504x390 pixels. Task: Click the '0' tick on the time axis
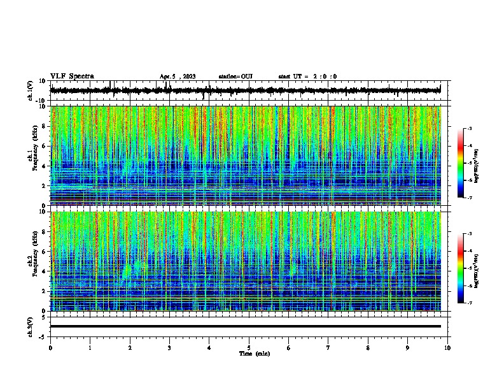tap(50, 348)
